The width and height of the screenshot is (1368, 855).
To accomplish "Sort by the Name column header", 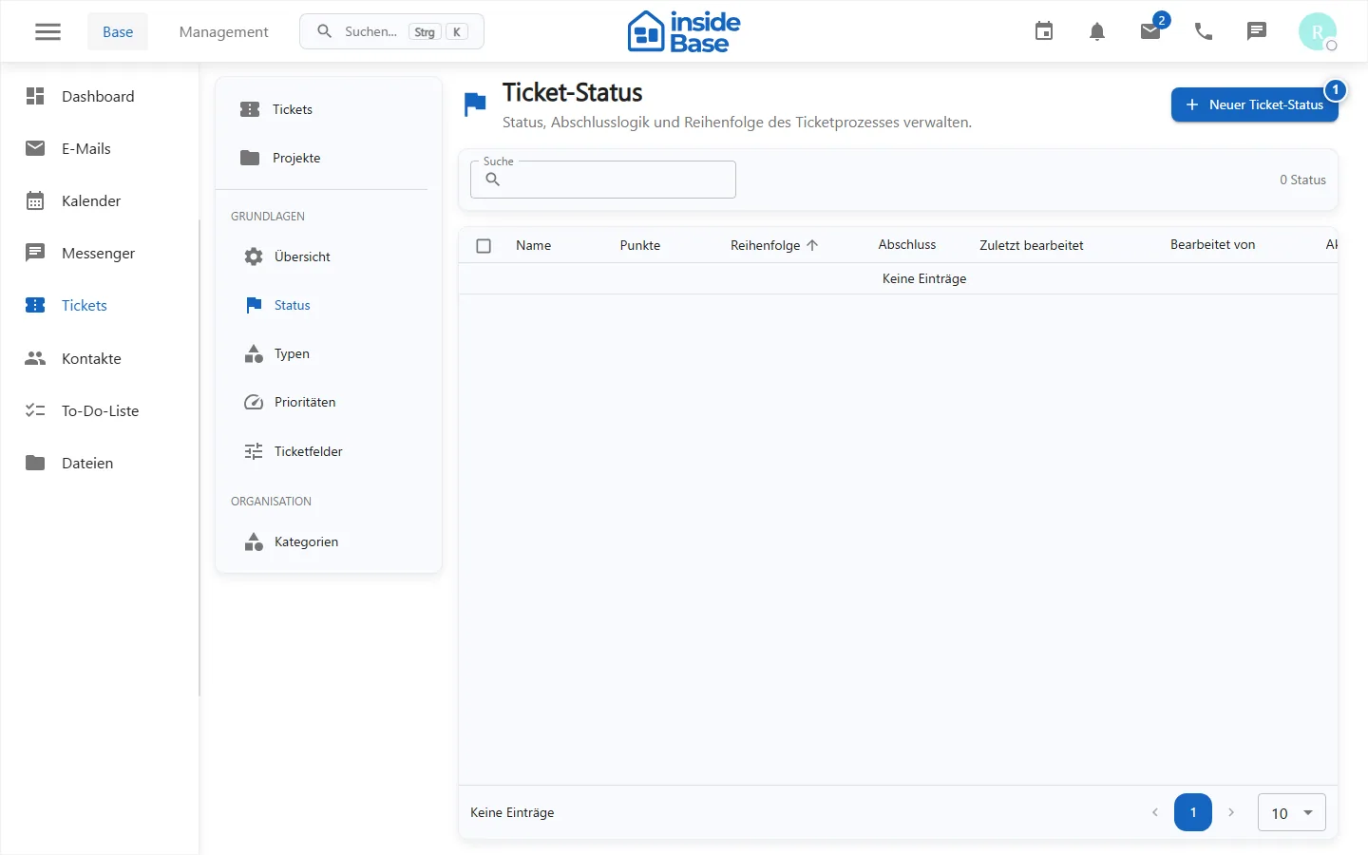I will pos(533,245).
